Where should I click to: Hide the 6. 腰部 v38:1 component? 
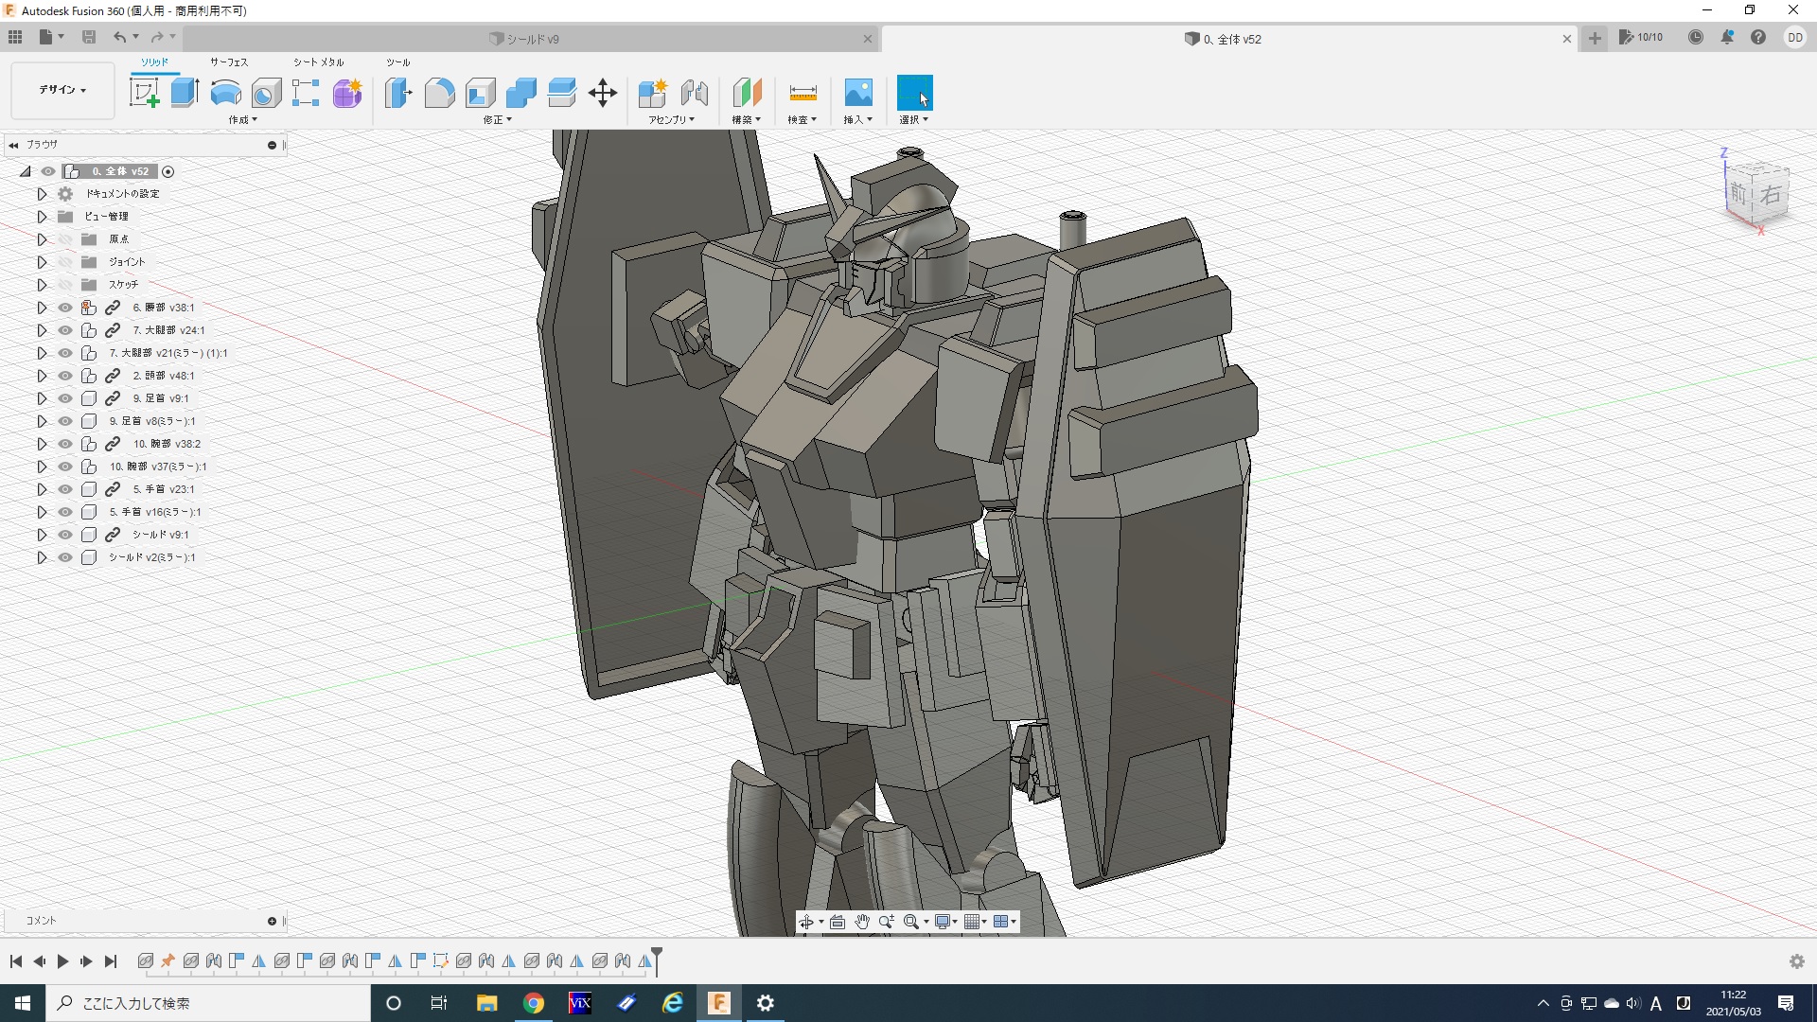click(x=65, y=308)
